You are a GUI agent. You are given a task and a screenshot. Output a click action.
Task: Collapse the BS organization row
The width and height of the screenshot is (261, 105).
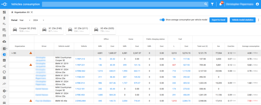click(12, 53)
